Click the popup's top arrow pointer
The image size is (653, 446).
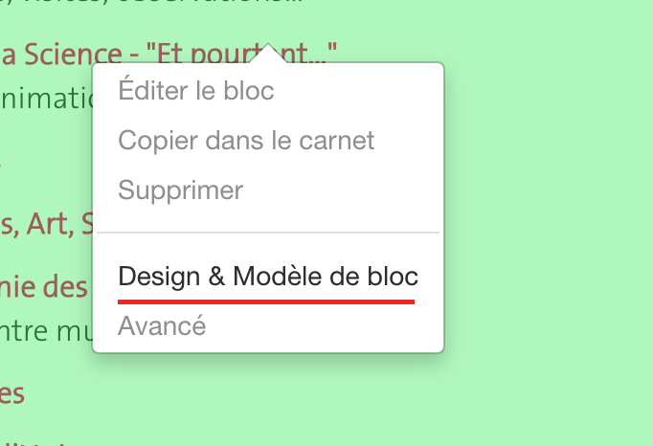pyautogui.click(x=268, y=53)
